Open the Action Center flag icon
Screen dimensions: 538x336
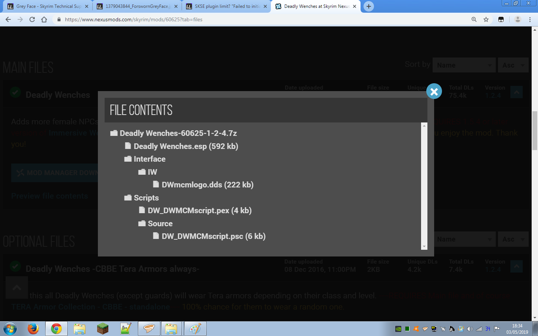(x=497, y=329)
